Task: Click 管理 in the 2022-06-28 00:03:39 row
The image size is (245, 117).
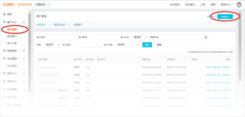Action: click(208, 67)
